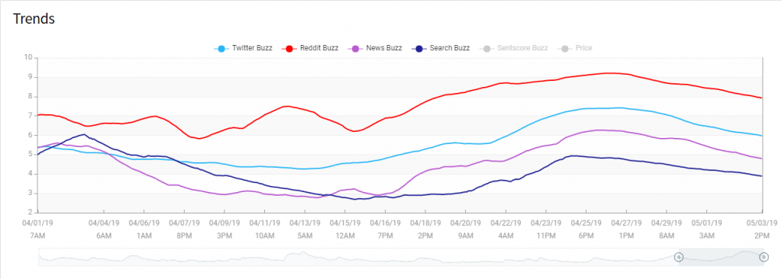
Task: Click the right range handle on navigator
Action: coord(764,257)
